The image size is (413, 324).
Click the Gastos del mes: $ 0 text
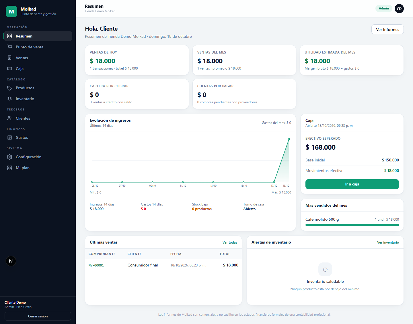(276, 123)
